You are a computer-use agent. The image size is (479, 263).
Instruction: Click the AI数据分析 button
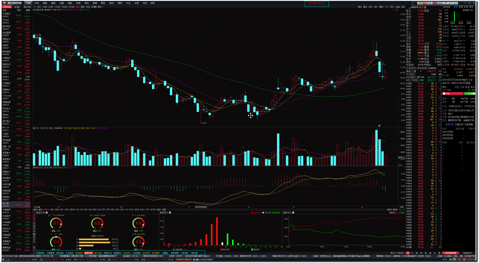pyautogui.click(x=467, y=253)
